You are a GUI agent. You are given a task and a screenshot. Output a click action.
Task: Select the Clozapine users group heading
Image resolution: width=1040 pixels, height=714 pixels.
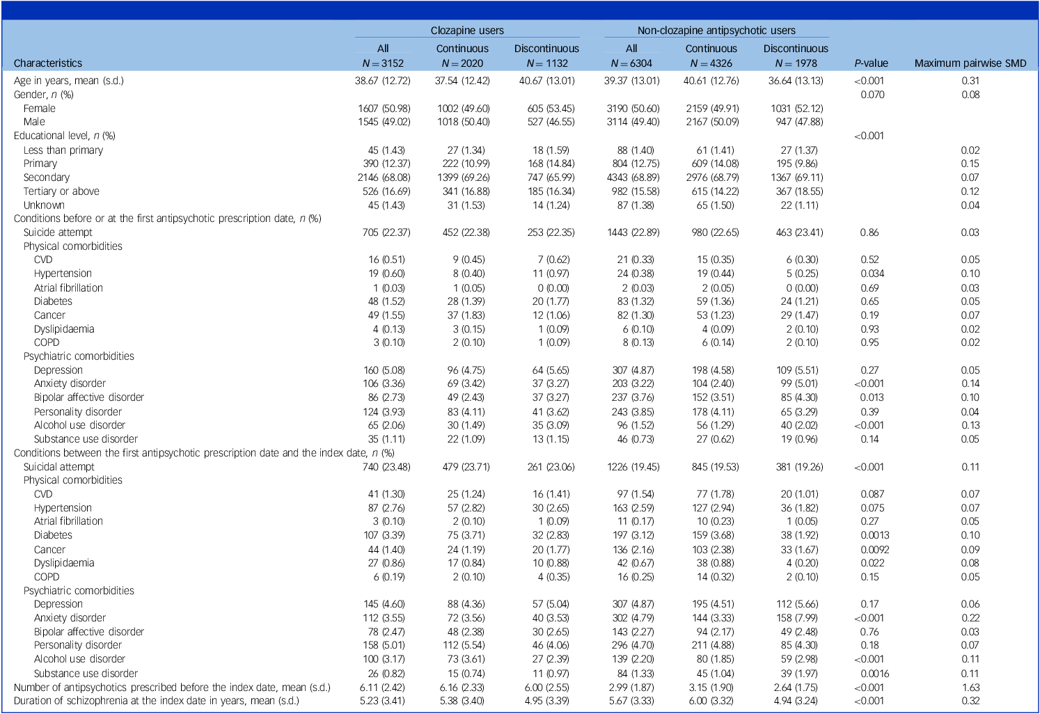click(466, 31)
